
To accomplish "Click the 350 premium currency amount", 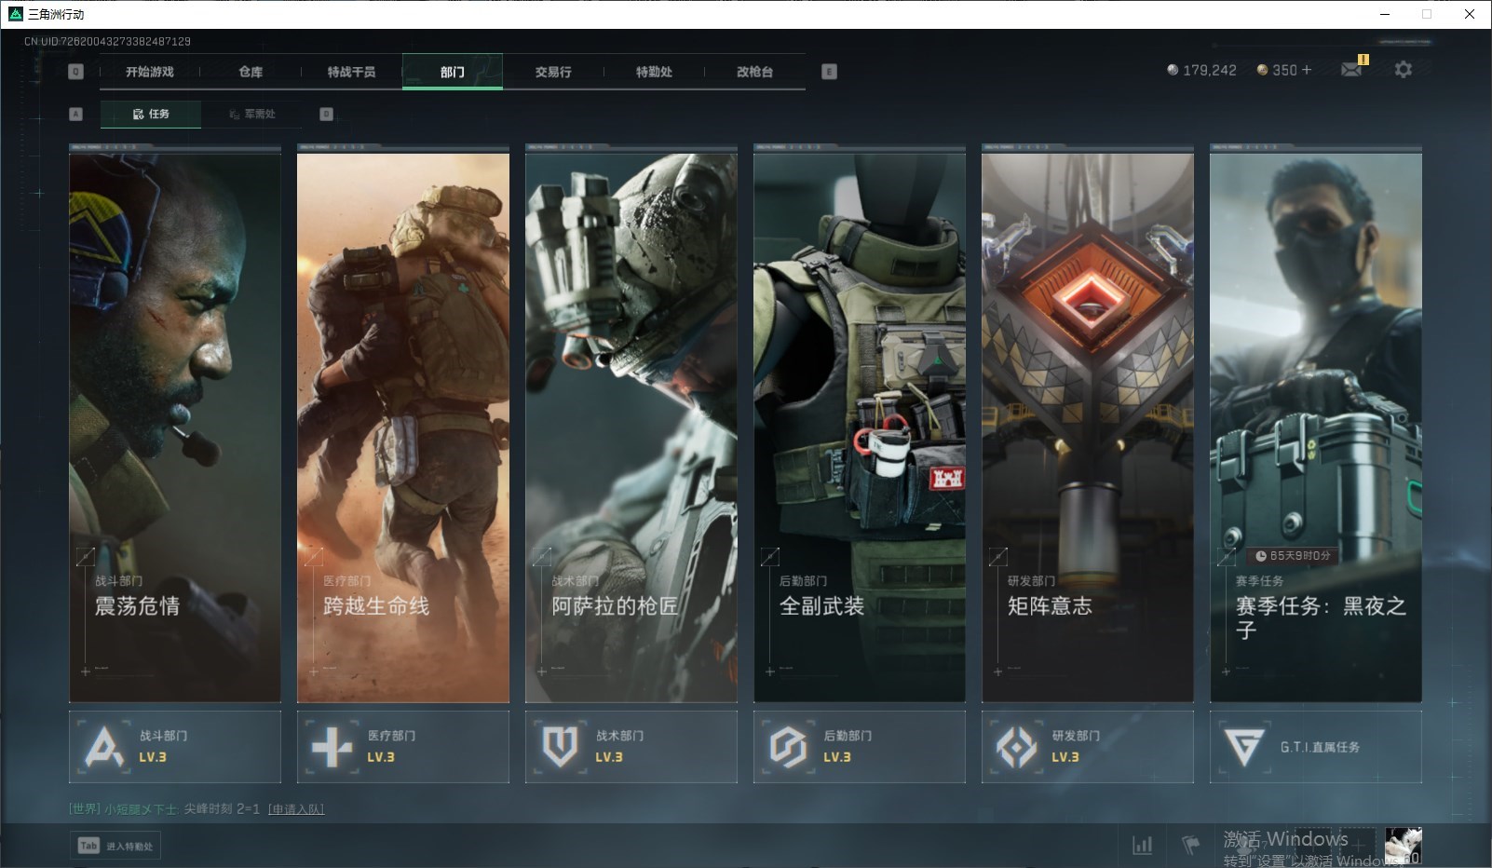I will click(x=1284, y=70).
